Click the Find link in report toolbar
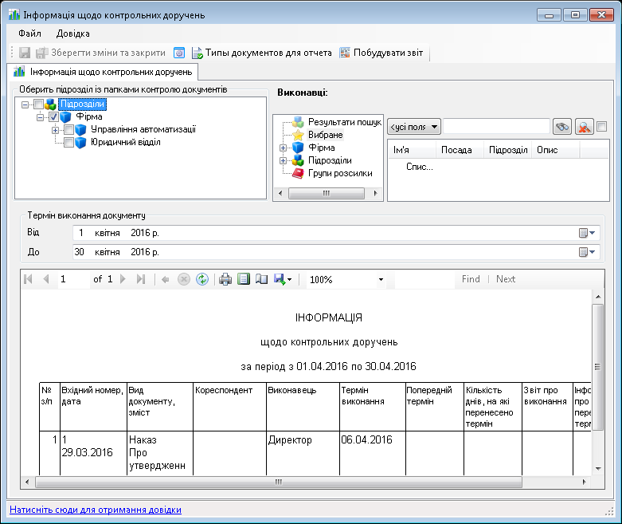Image resolution: width=622 pixels, height=524 pixels. coord(471,279)
